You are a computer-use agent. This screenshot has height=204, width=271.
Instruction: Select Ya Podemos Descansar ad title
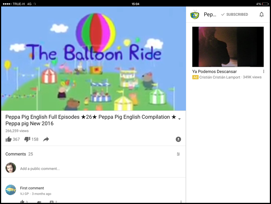(214, 72)
